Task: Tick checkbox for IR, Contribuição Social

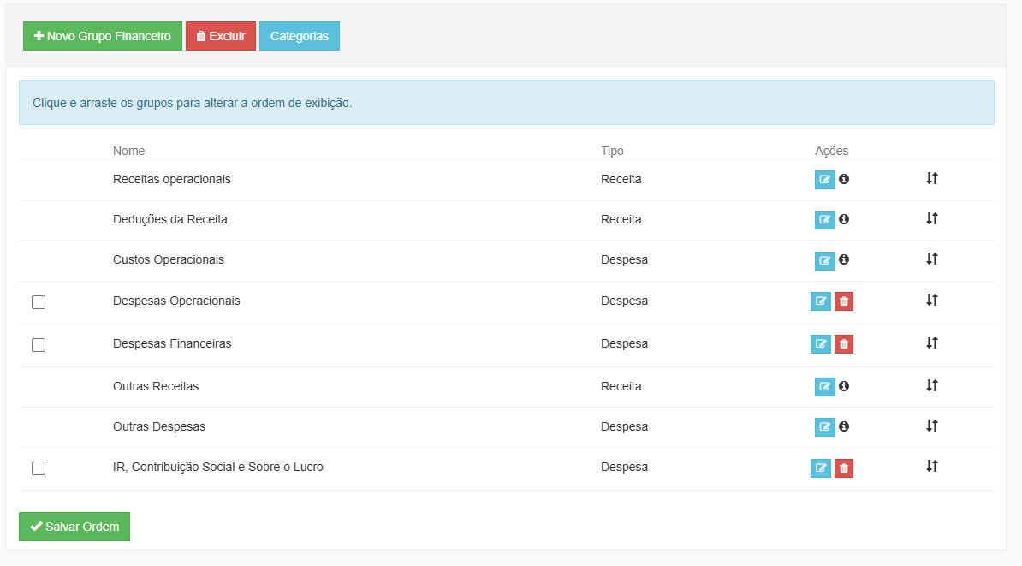Action: [39, 468]
